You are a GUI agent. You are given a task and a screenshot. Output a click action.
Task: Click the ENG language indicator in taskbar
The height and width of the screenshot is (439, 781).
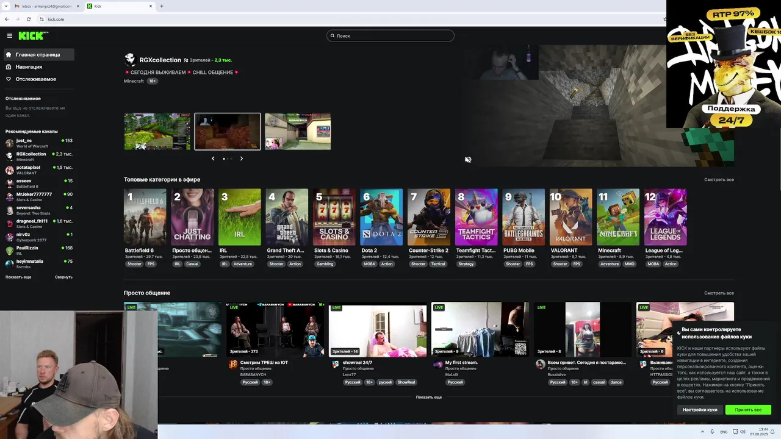point(724,432)
